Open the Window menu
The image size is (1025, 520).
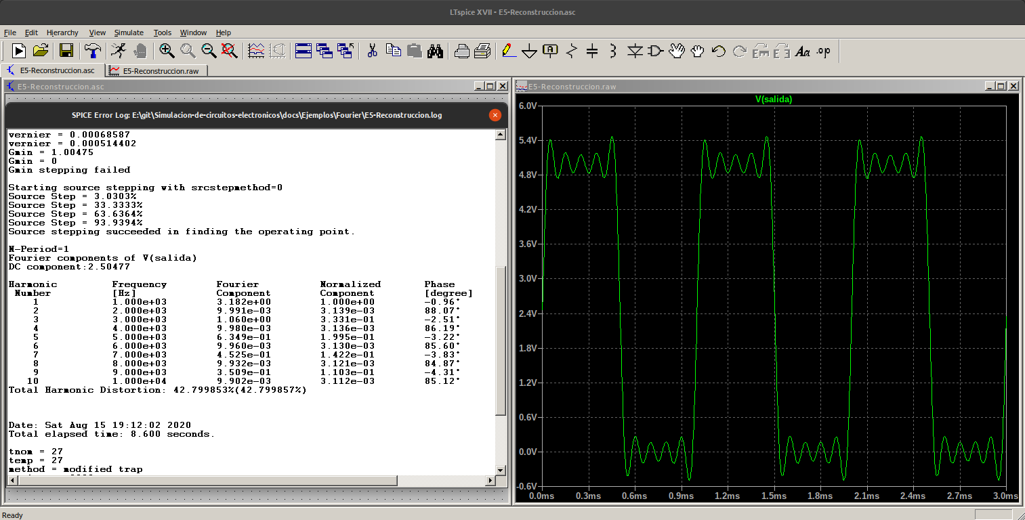[x=193, y=32]
